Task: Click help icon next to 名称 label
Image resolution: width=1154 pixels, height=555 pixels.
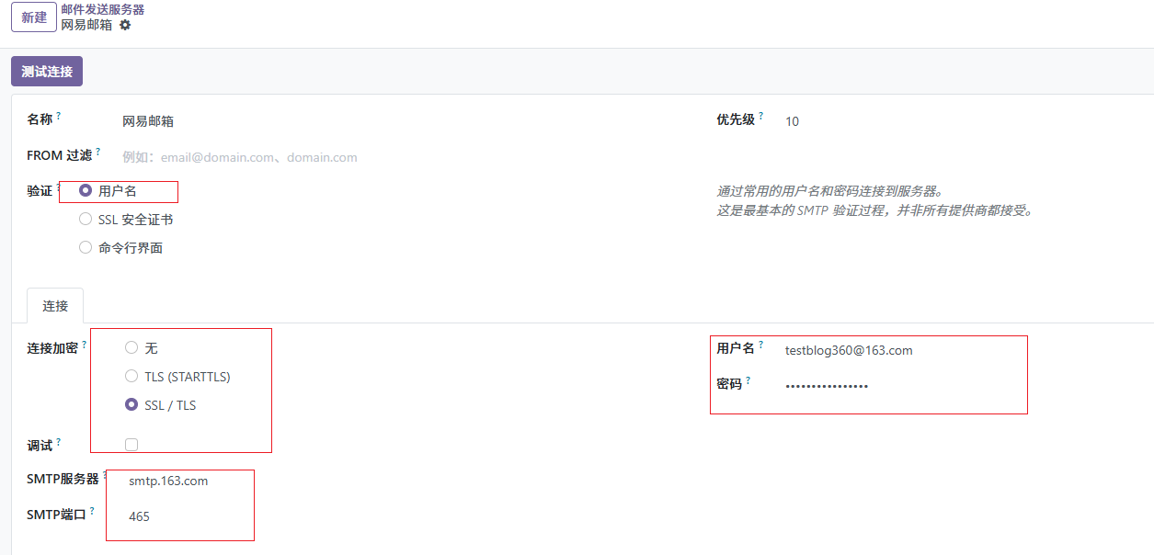Action: pos(59,116)
